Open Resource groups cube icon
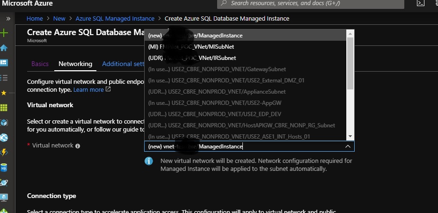Screen dimensions: 438x213 4,123
